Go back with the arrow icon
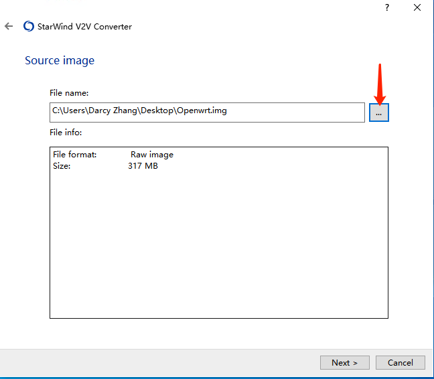Screen dimensions: 434x379 pos(9,26)
